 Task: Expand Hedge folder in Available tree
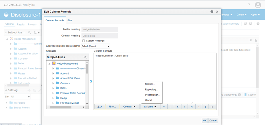[53, 98]
